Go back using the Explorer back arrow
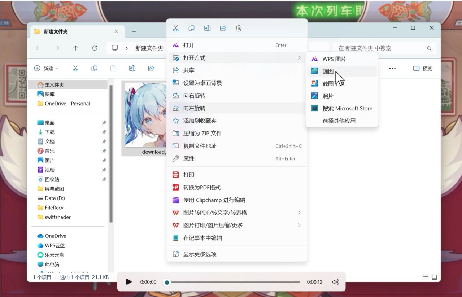462x297 pixels. click(x=38, y=48)
